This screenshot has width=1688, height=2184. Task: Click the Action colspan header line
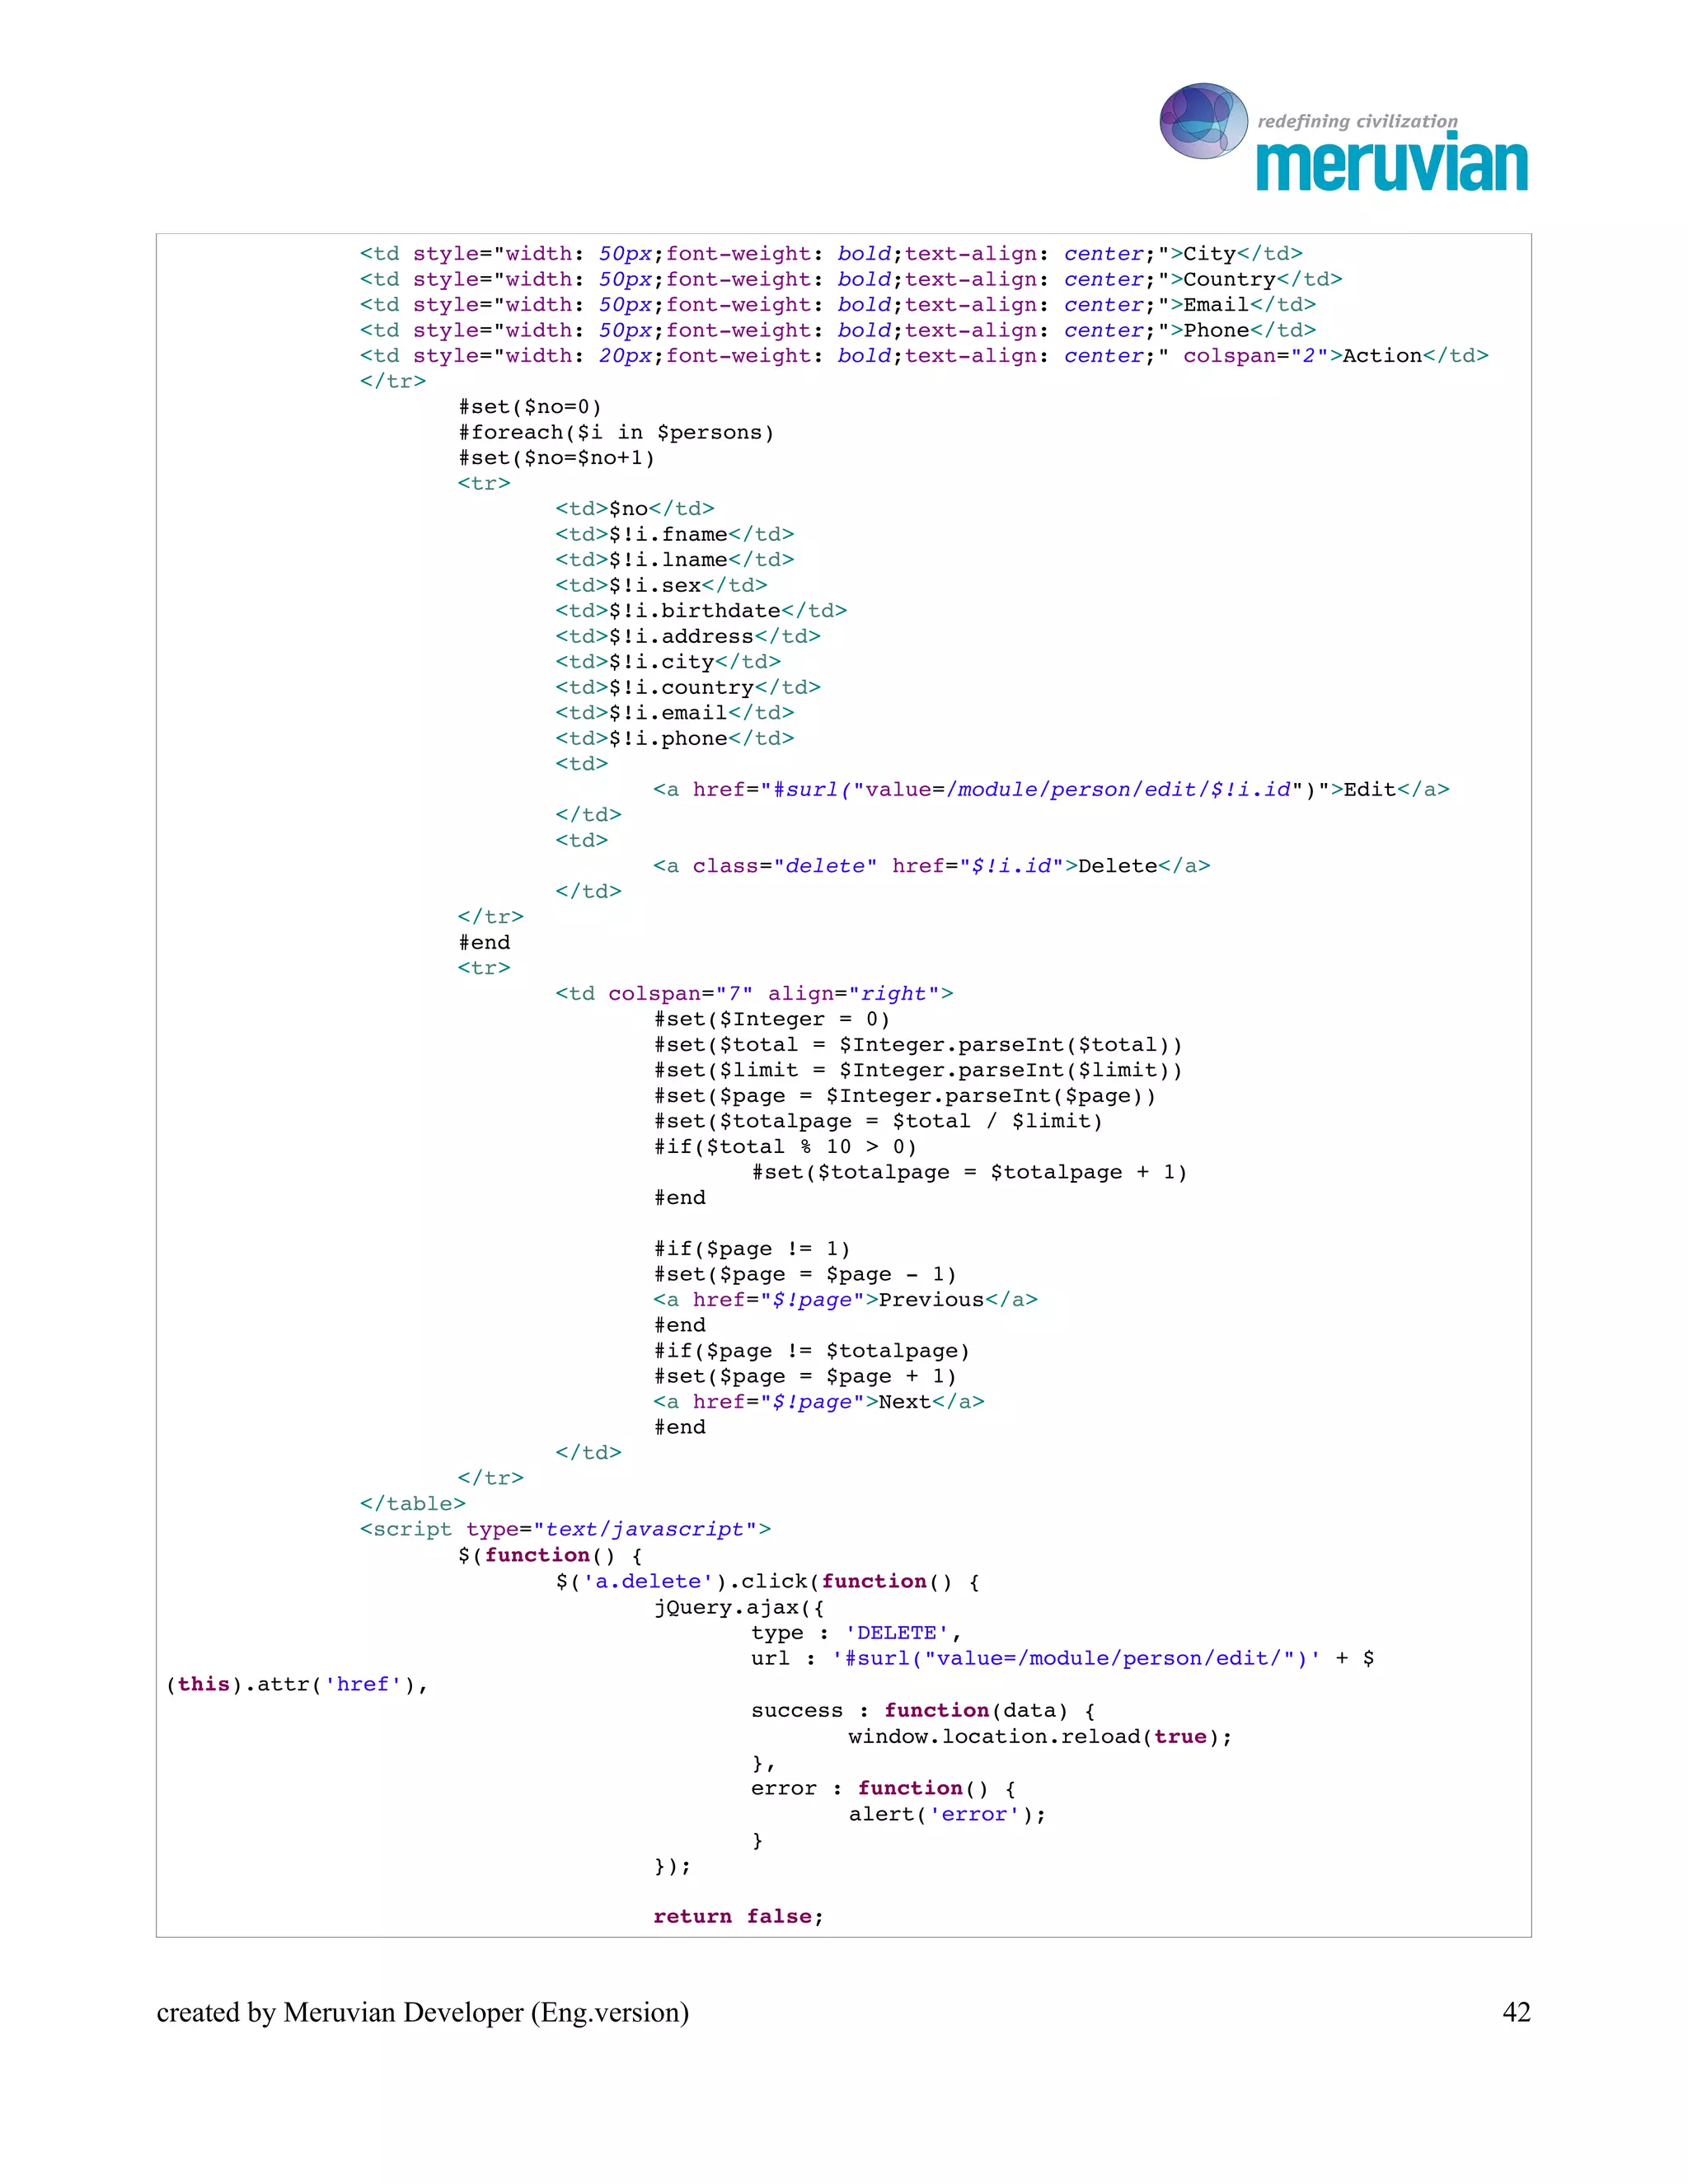tap(923, 355)
